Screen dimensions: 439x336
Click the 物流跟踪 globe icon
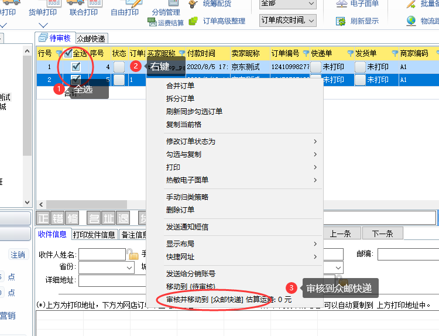click(411, 21)
